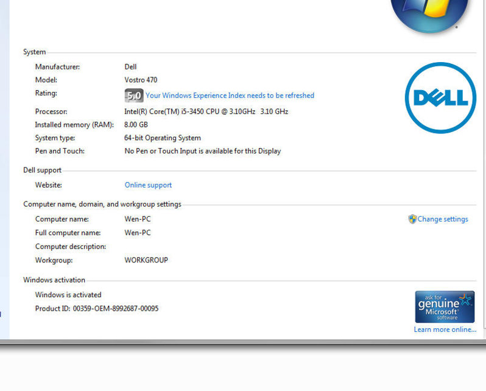Open the Learn more online link
The height and width of the screenshot is (391, 486).
(x=445, y=329)
